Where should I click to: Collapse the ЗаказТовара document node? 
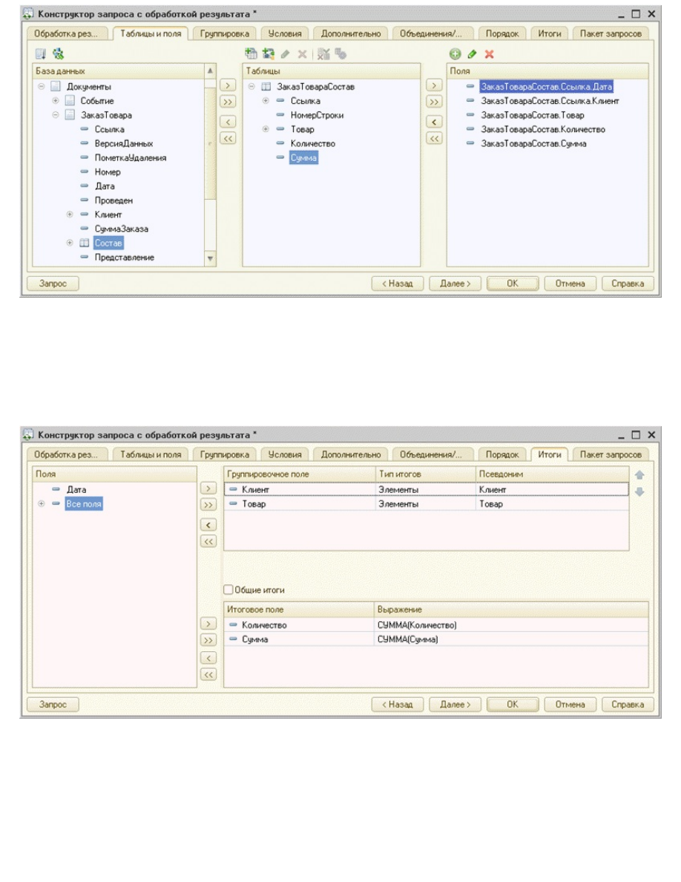[x=56, y=115]
